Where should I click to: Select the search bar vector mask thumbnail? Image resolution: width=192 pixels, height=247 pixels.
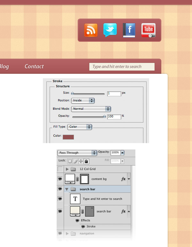tap(90, 211)
